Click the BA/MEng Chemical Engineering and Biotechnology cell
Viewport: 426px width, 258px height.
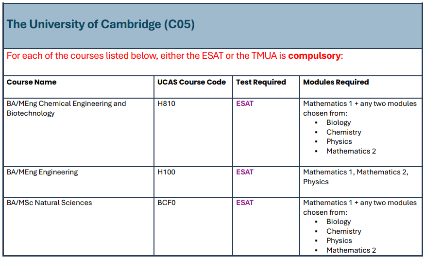pos(66,108)
